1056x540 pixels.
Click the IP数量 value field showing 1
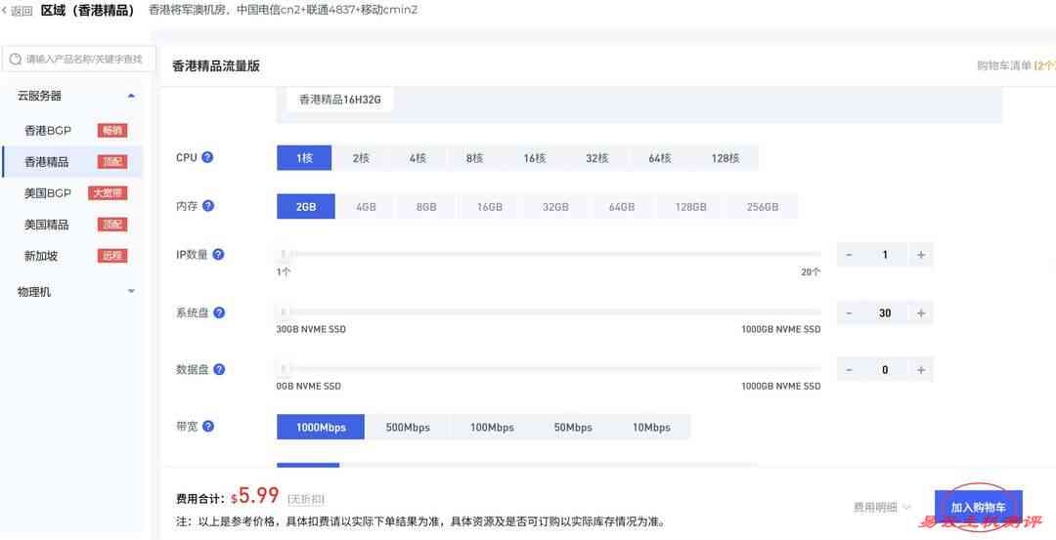point(885,255)
